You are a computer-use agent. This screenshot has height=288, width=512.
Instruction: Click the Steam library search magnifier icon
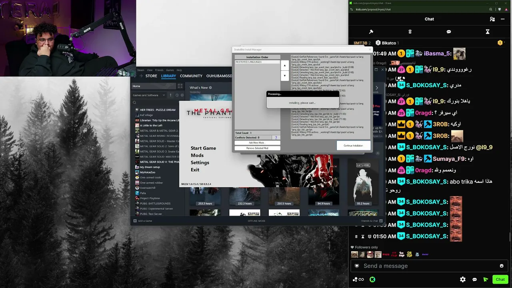tap(135, 102)
